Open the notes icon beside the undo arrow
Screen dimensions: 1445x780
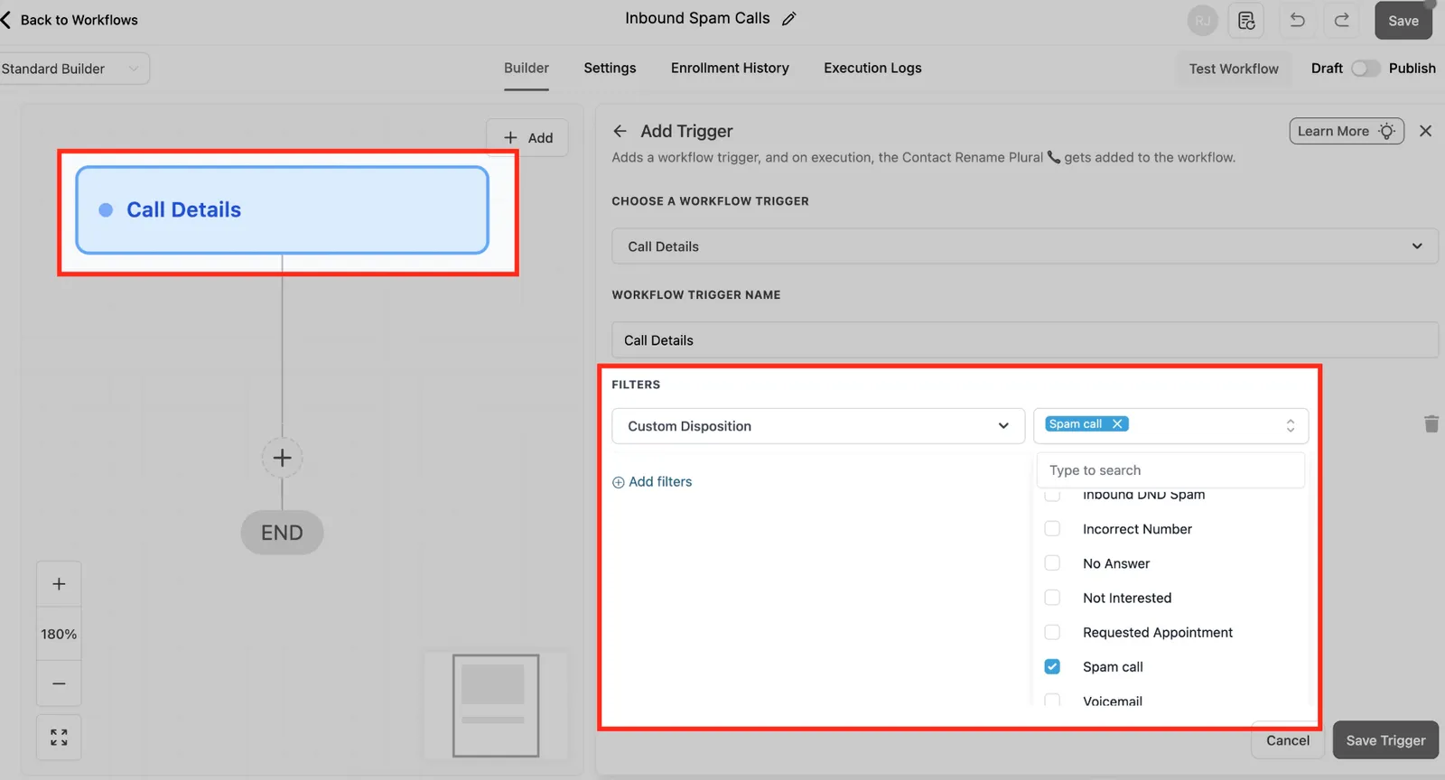[x=1246, y=20]
